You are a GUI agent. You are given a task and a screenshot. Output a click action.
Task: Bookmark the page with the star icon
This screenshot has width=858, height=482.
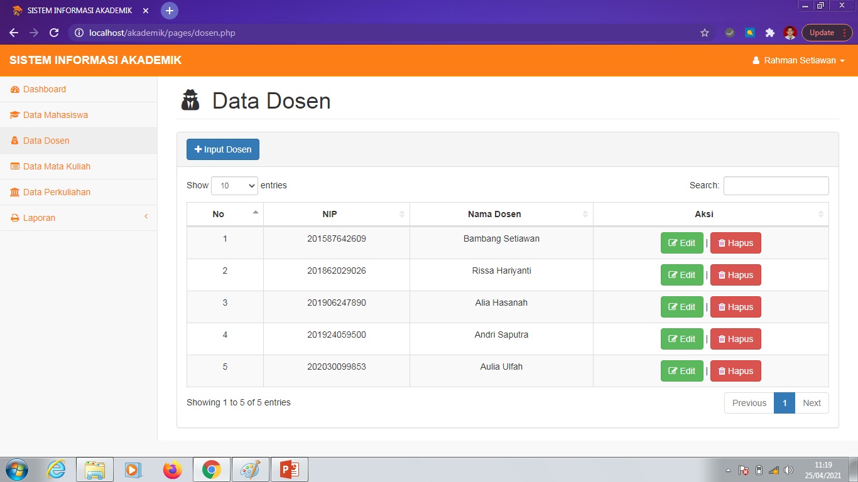tap(704, 32)
